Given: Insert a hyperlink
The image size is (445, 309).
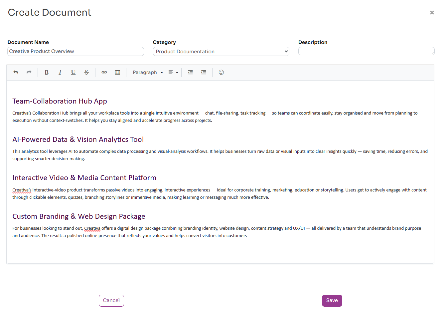Looking at the screenshot, I should [104, 72].
